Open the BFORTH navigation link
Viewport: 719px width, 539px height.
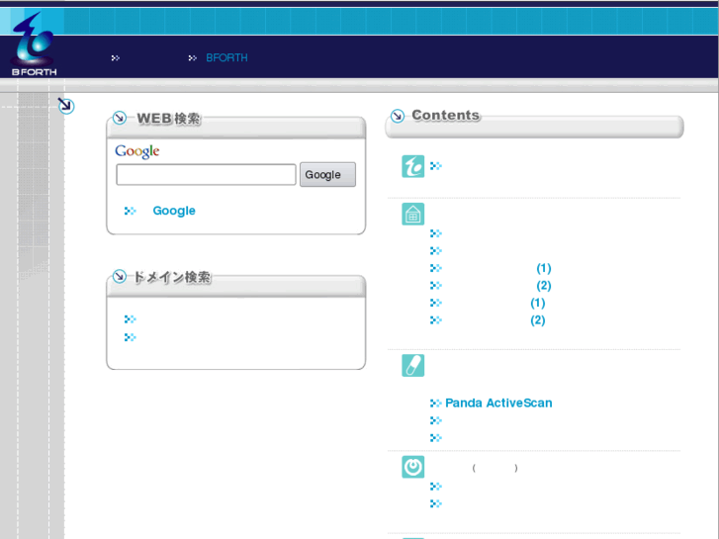[226, 57]
